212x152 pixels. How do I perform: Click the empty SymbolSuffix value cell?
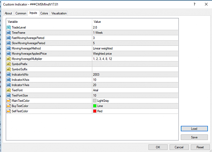pyautogui.click(x=135, y=69)
